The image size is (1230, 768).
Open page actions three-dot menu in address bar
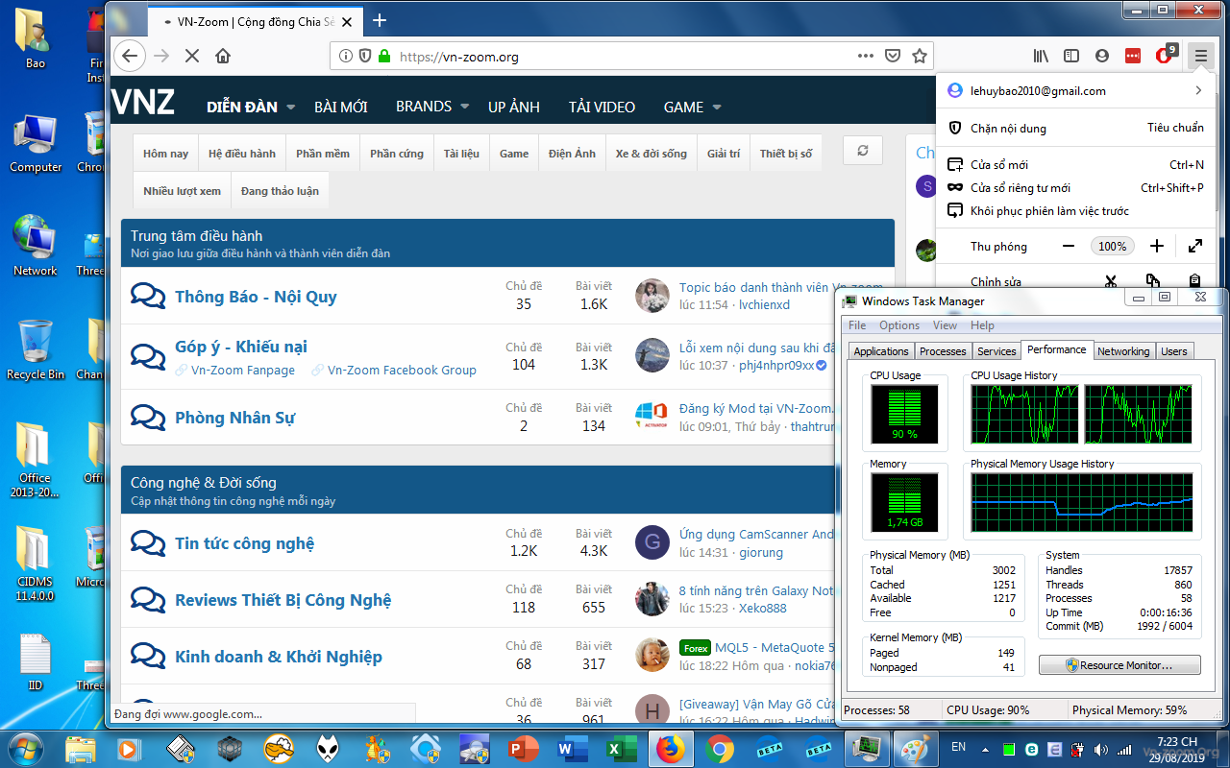tap(866, 56)
